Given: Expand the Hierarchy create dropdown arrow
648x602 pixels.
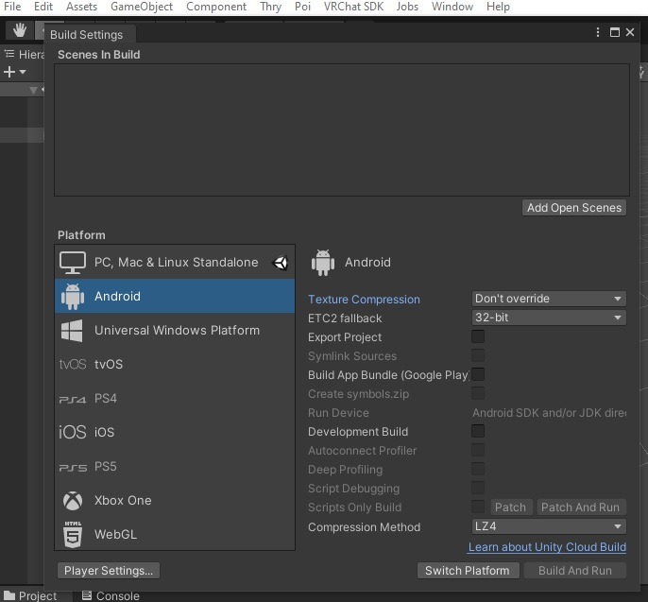Looking at the screenshot, I should point(23,72).
